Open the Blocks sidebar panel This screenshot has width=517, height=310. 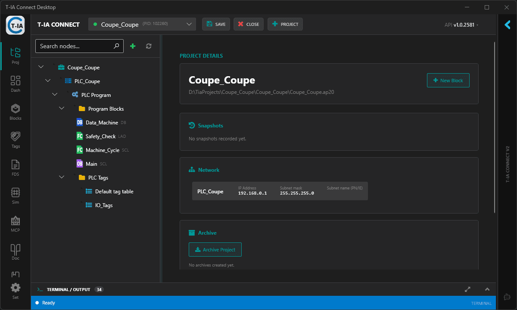tap(16, 112)
